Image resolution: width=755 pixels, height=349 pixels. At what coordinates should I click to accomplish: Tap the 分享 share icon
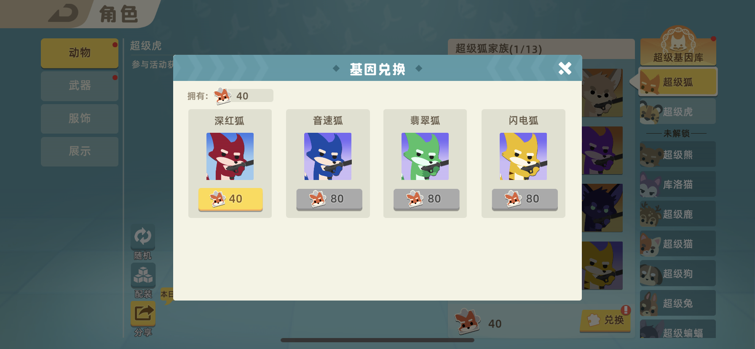tap(143, 314)
